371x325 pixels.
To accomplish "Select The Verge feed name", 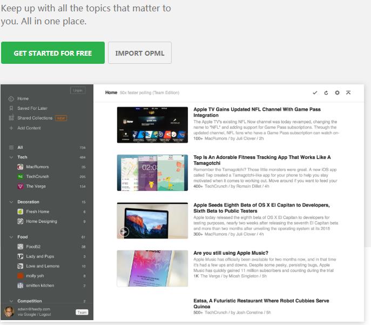I will [36, 186].
